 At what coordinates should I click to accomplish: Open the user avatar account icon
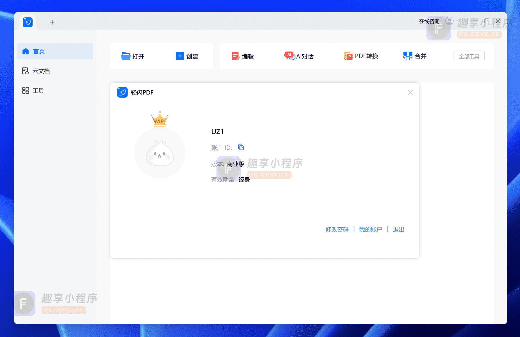[449, 21]
